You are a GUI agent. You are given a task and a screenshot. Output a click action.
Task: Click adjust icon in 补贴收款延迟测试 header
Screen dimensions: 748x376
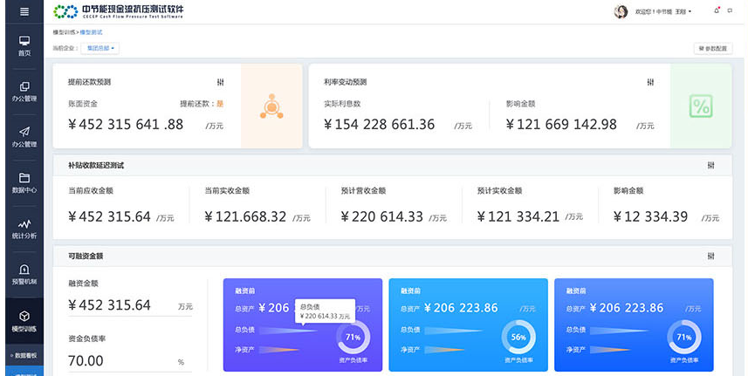point(711,165)
